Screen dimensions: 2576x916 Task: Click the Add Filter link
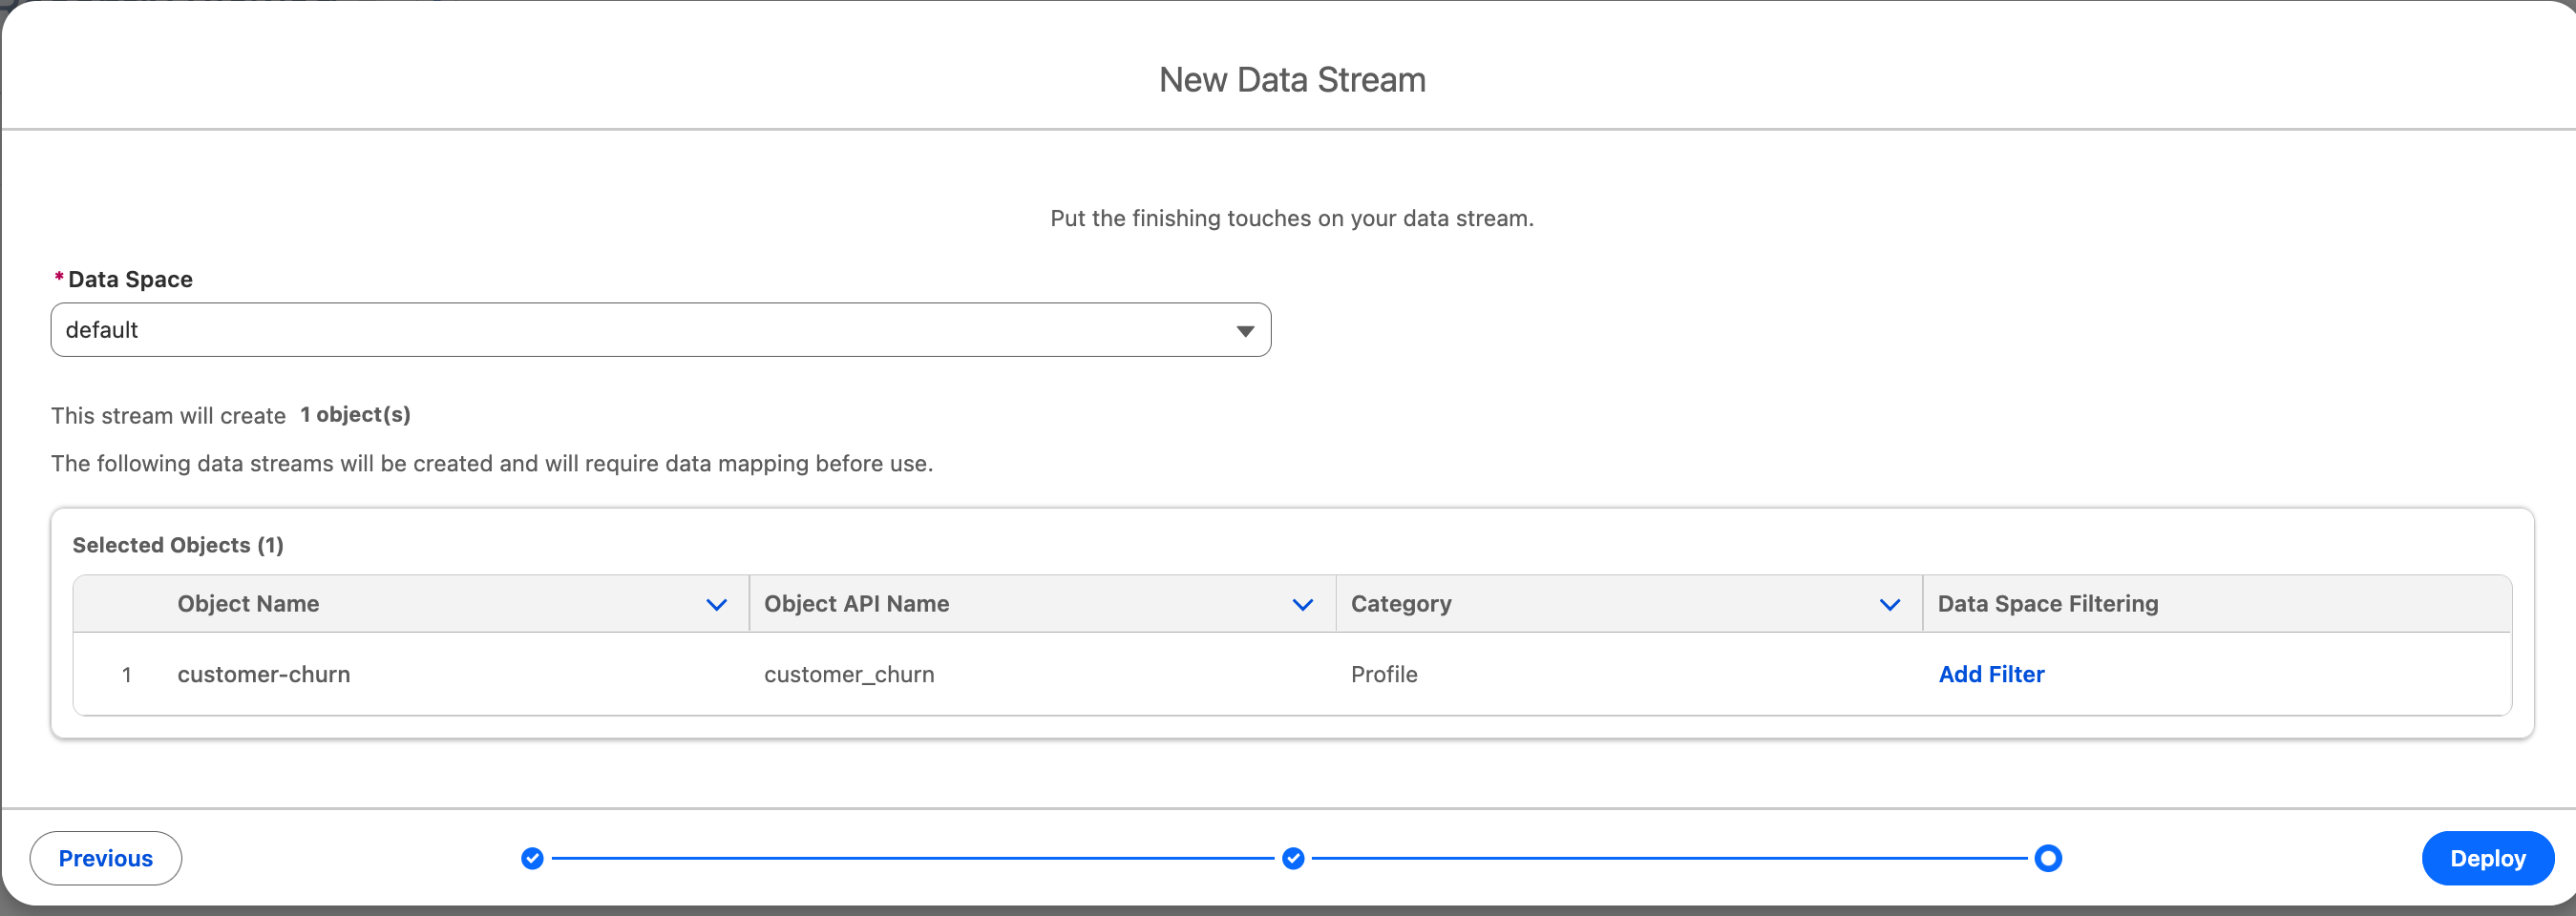(x=1991, y=675)
